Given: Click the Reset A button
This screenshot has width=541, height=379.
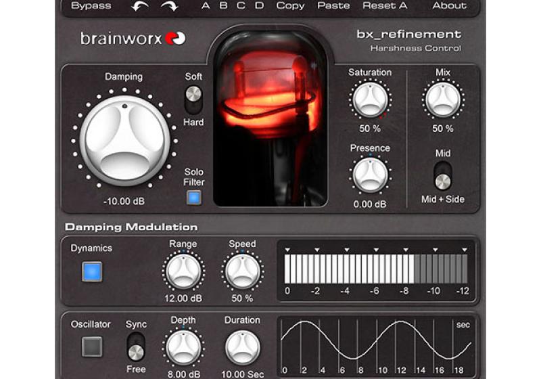Looking at the screenshot, I should (x=385, y=6).
